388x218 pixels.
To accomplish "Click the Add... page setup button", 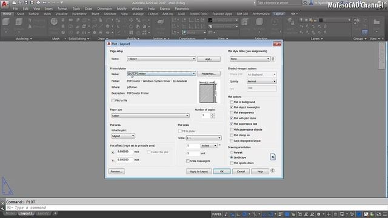I will (209, 59).
